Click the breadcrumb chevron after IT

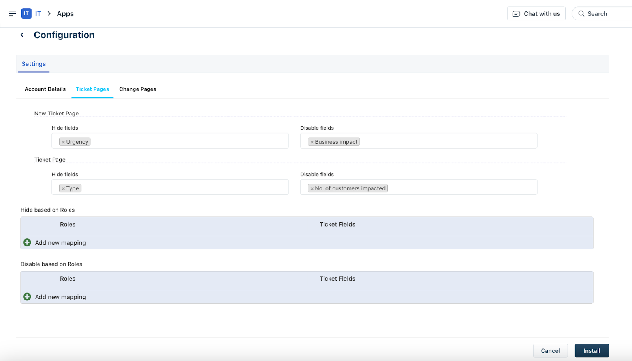(x=49, y=13)
